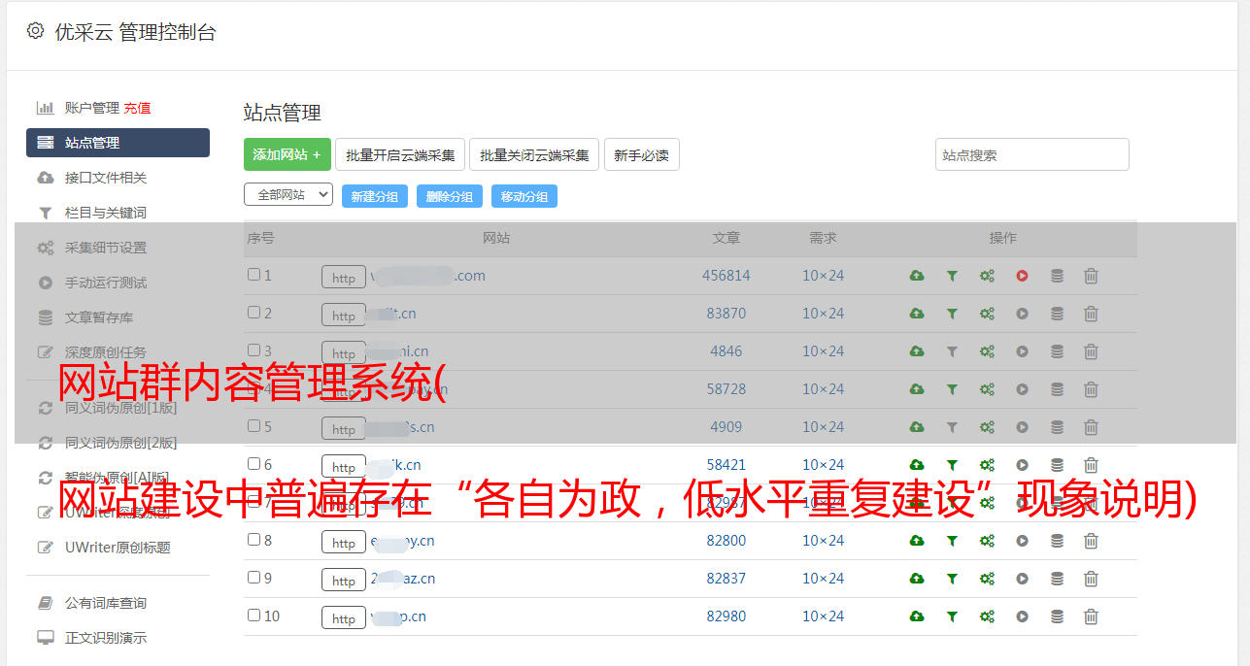Open 公有词库查询 in the sidebar
This screenshot has height=666, width=1250.
(106, 603)
